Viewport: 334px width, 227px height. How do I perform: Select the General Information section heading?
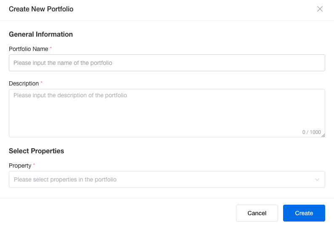[41, 35]
